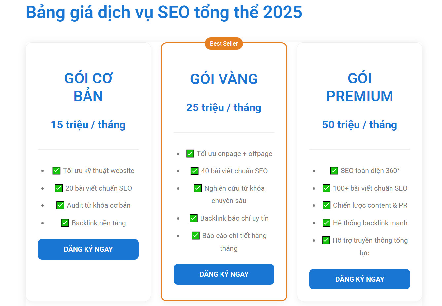The height and width of the screenshot is (306, 442).
Task: Click the page title Bảng giá dịch vụ SEO
Action: point(164,13)
